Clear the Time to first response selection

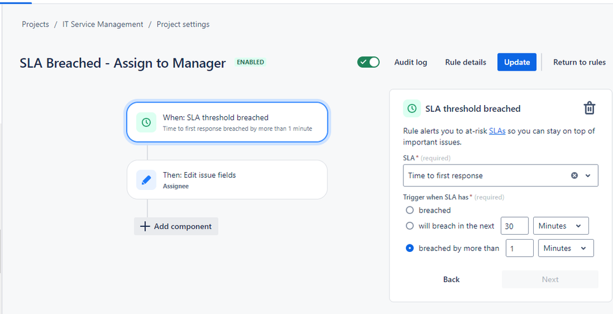[574, 176]
